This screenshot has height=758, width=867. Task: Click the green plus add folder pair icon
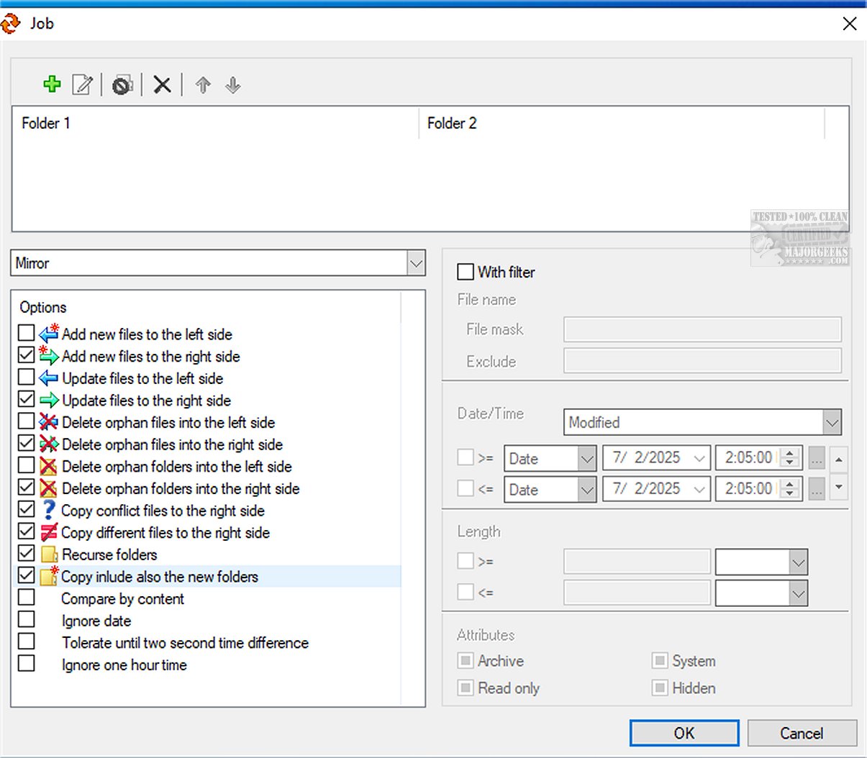coord(52,85)
